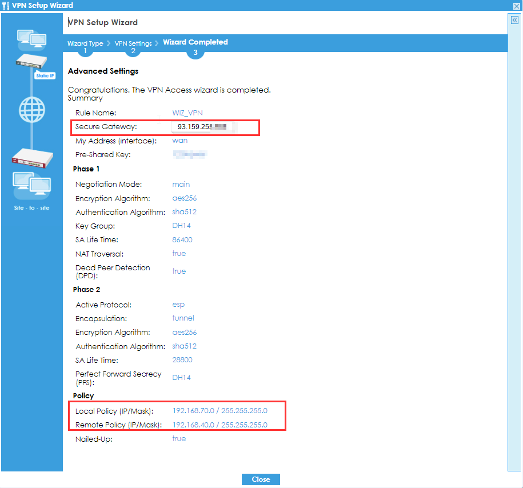Click the Close button to finish wizard
The height and width of the screenshot is (488, 523).
261,479
